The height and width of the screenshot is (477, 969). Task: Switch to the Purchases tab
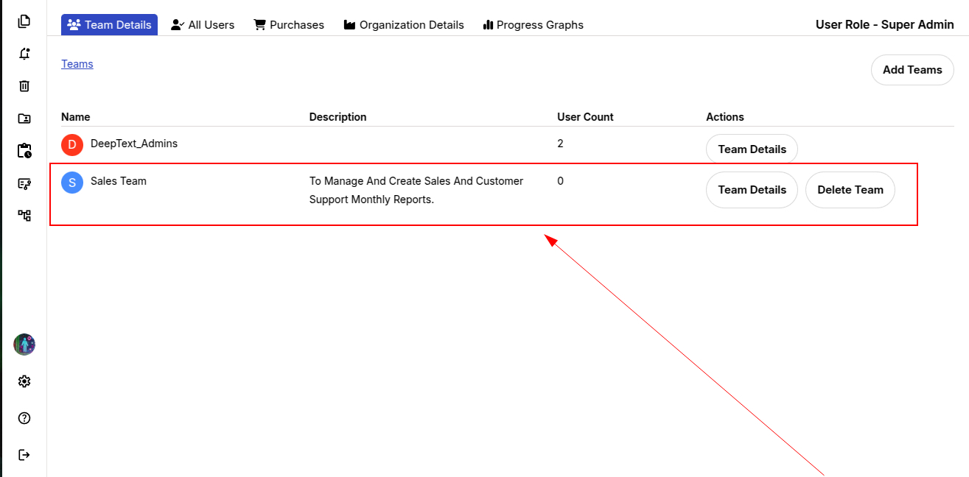[x=289, y=25]
